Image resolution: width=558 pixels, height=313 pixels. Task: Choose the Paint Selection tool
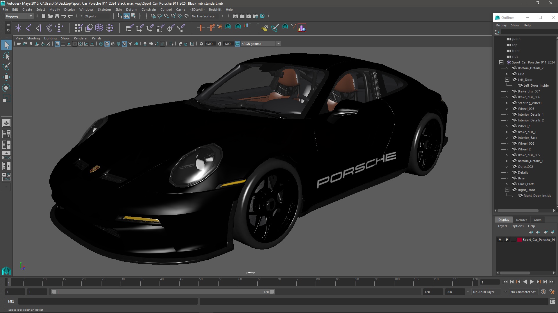(6, 66)
